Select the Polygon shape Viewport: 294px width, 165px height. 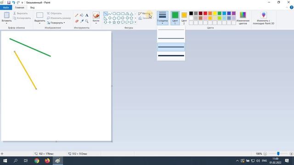(127, 14)
